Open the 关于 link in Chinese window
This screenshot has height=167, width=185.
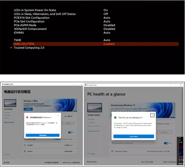(x=8, y=155)
